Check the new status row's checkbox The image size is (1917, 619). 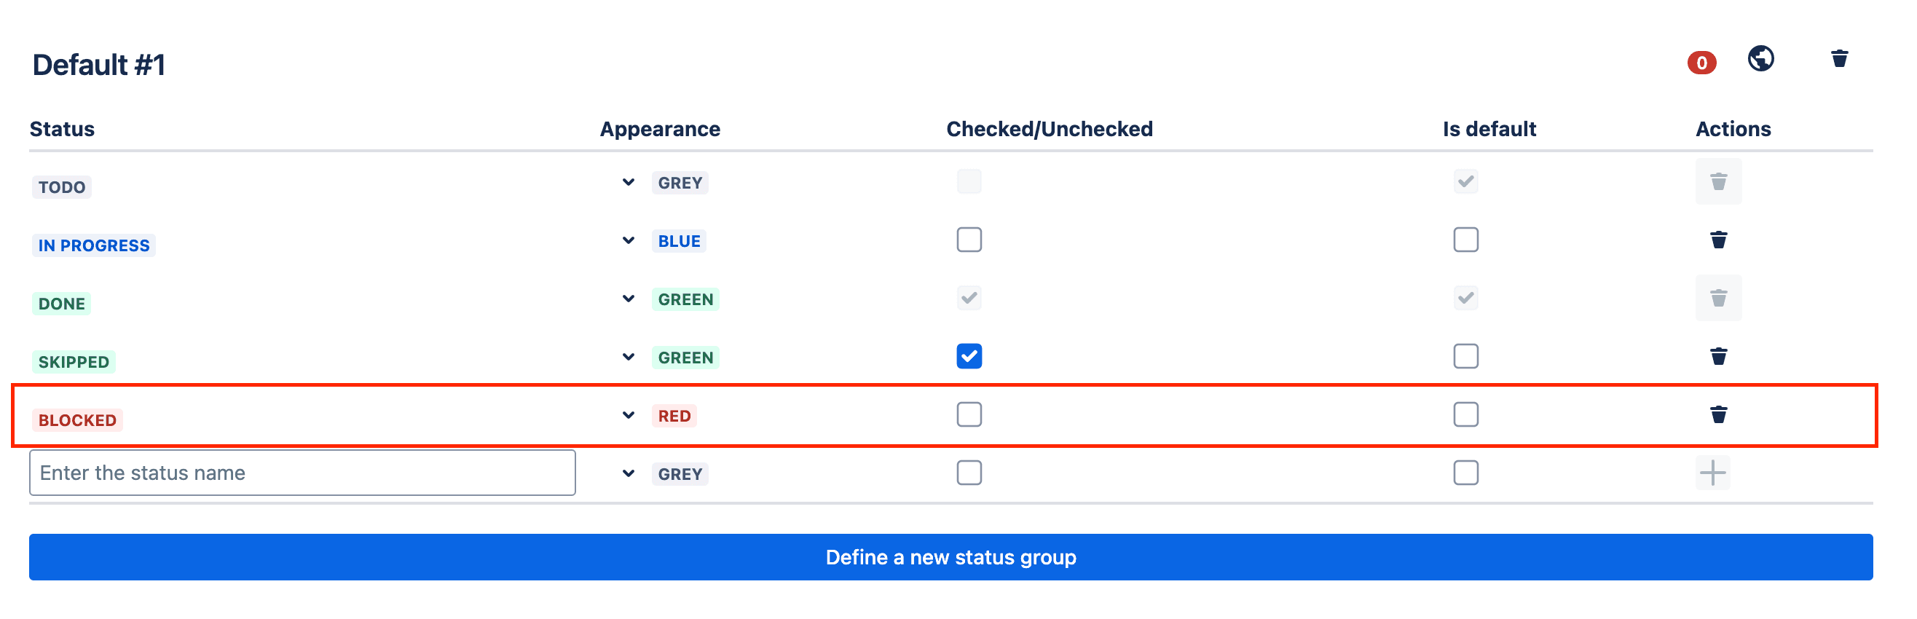pyautogui.click(x=969, y=472)
